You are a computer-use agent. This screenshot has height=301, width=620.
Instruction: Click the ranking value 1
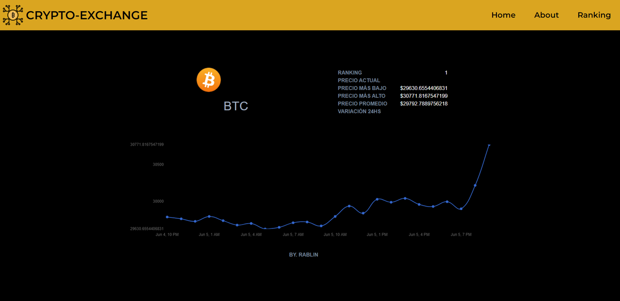pos(446,73)
